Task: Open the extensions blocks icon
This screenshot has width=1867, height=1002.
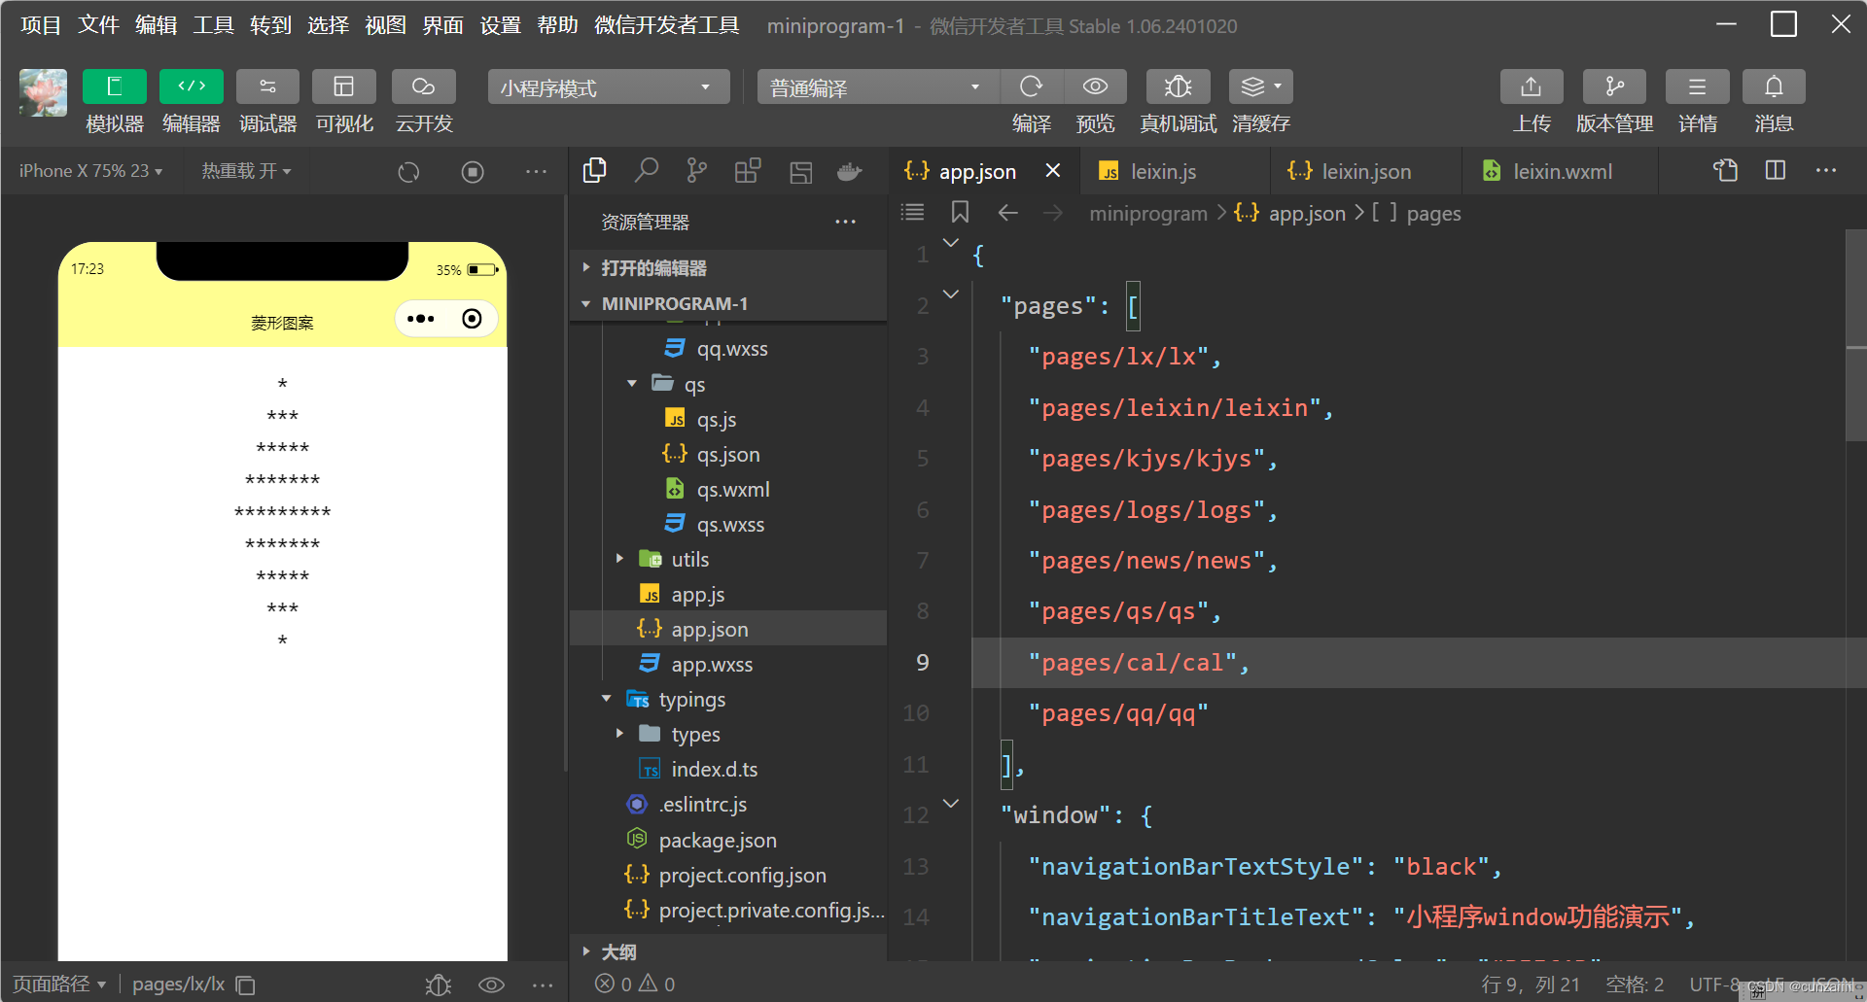Action: tap(748, 171)
